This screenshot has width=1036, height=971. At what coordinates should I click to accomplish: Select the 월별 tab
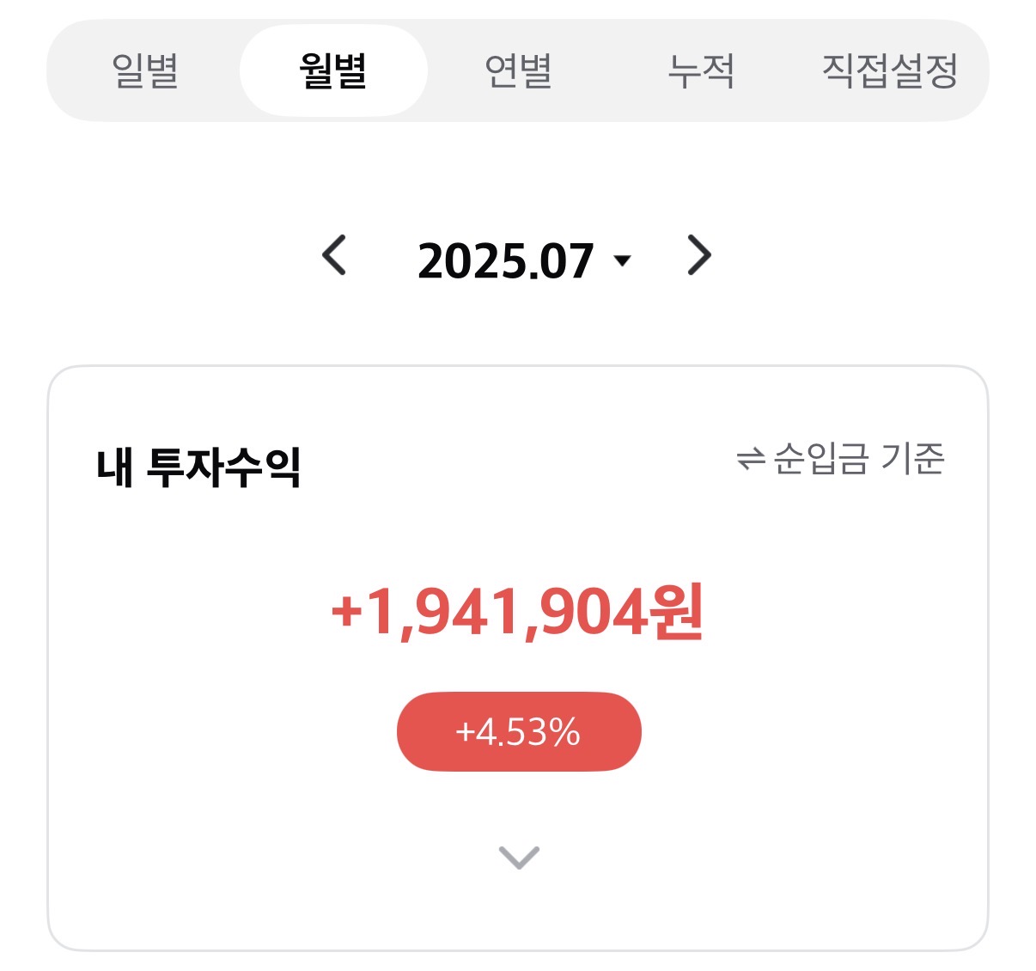click(333, 70)
